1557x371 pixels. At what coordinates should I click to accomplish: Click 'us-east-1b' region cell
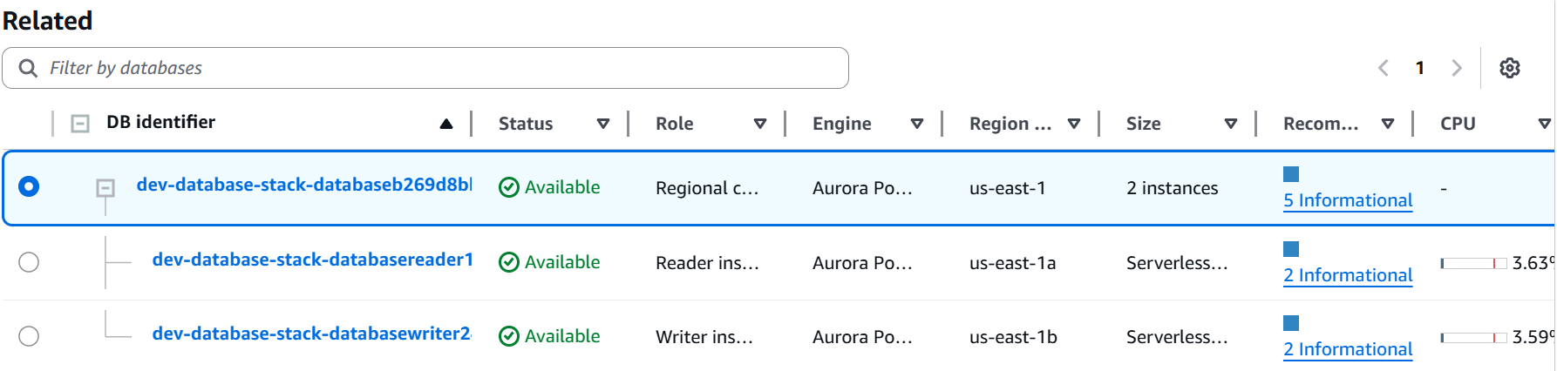[1014, 337]
